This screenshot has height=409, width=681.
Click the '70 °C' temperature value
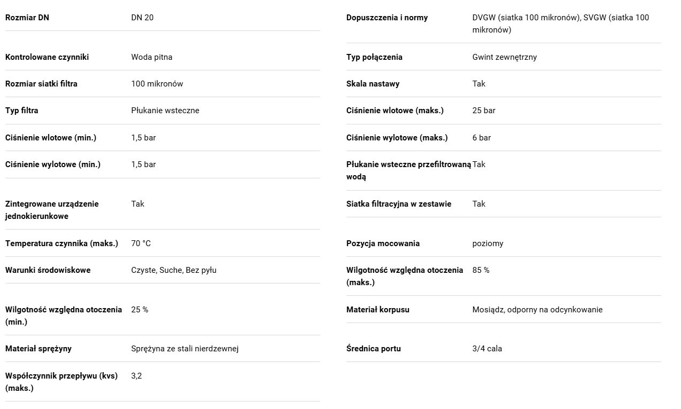pyautogui.click(x=141, y=243)
